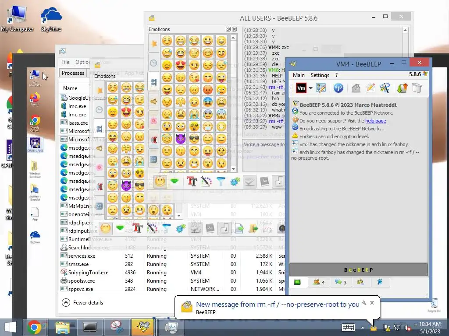Open the Main menu in VM4 BeeBEEP
This screenshot has width=449, height=336.
coord(299,75)
